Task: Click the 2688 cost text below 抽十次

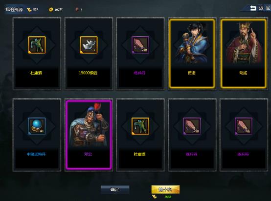Action: click(168, 197)
